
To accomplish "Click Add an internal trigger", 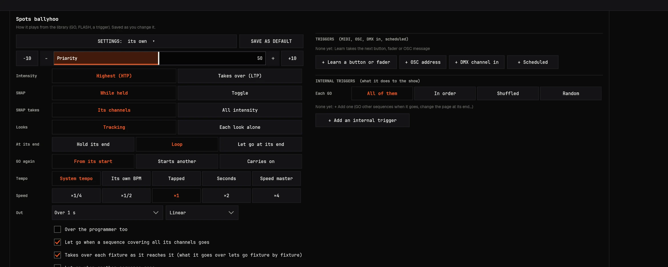I will (x=362, y=120).
